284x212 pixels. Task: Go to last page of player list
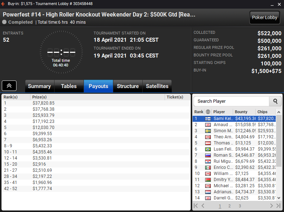278,206
